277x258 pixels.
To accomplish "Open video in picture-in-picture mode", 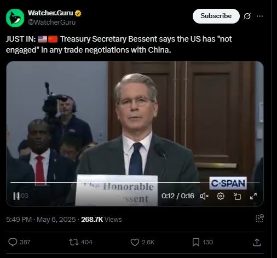I will tap(237, 196).
